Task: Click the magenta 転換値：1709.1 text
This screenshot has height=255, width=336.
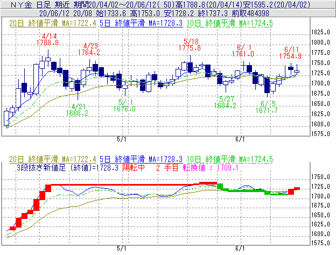Action: click(x=211, y=168)
